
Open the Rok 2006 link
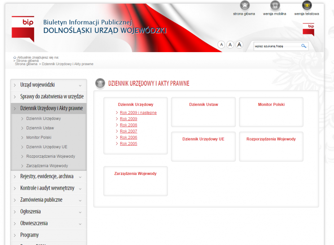coord(128,137)
